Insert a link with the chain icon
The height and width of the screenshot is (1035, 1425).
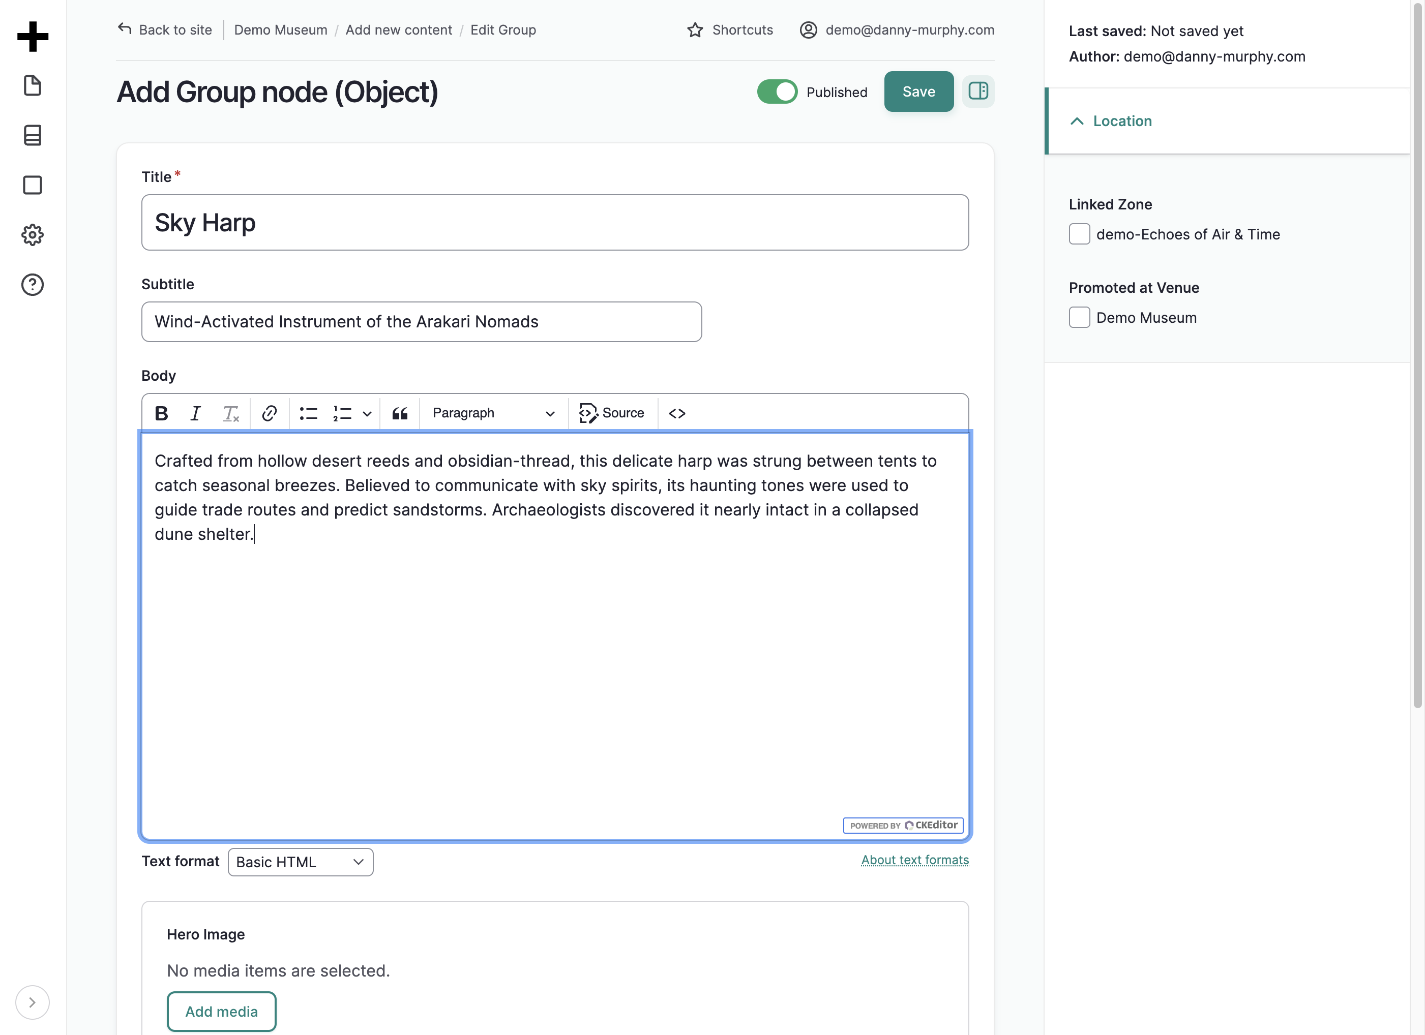tap(270, 413)
